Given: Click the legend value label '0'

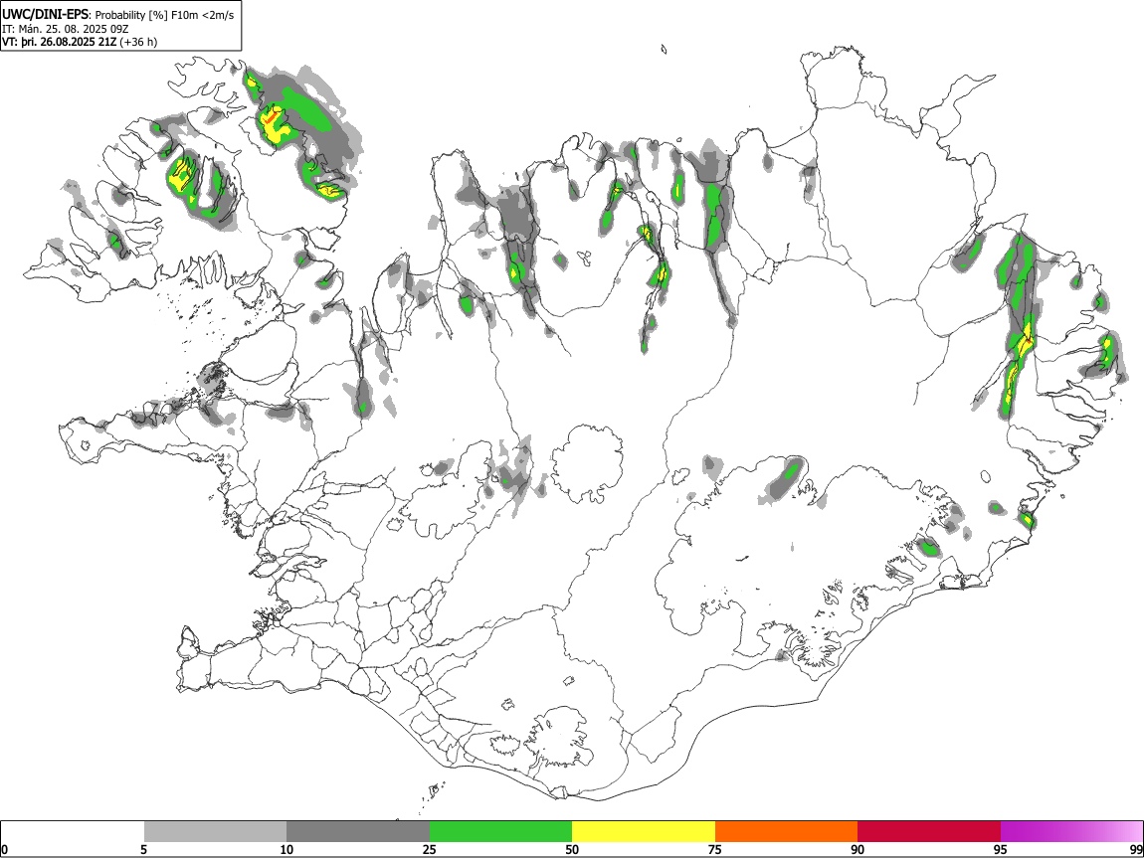Looking at the screenshot, I should (5, 849).
